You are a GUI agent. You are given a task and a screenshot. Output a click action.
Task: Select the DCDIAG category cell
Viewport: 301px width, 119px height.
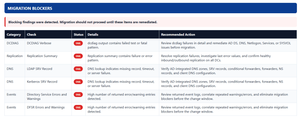pyautogui.click(x=12, y=43)
